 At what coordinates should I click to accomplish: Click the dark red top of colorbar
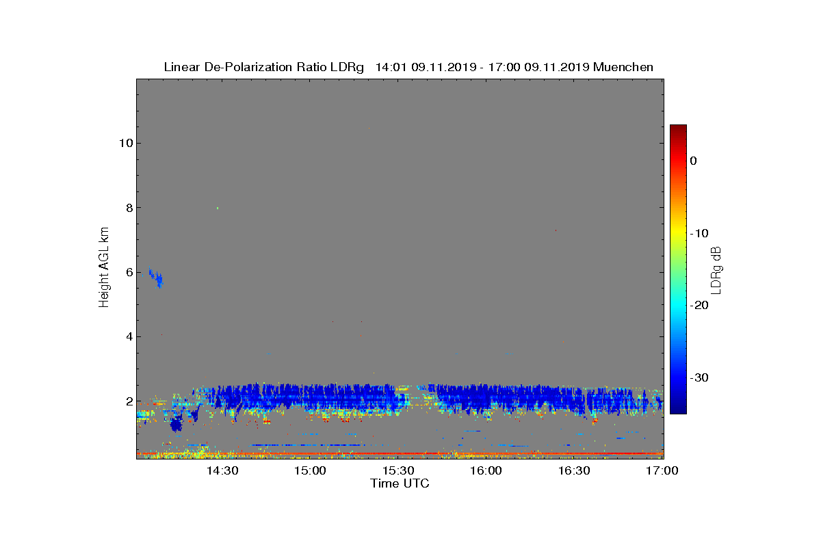coord(678,129)
